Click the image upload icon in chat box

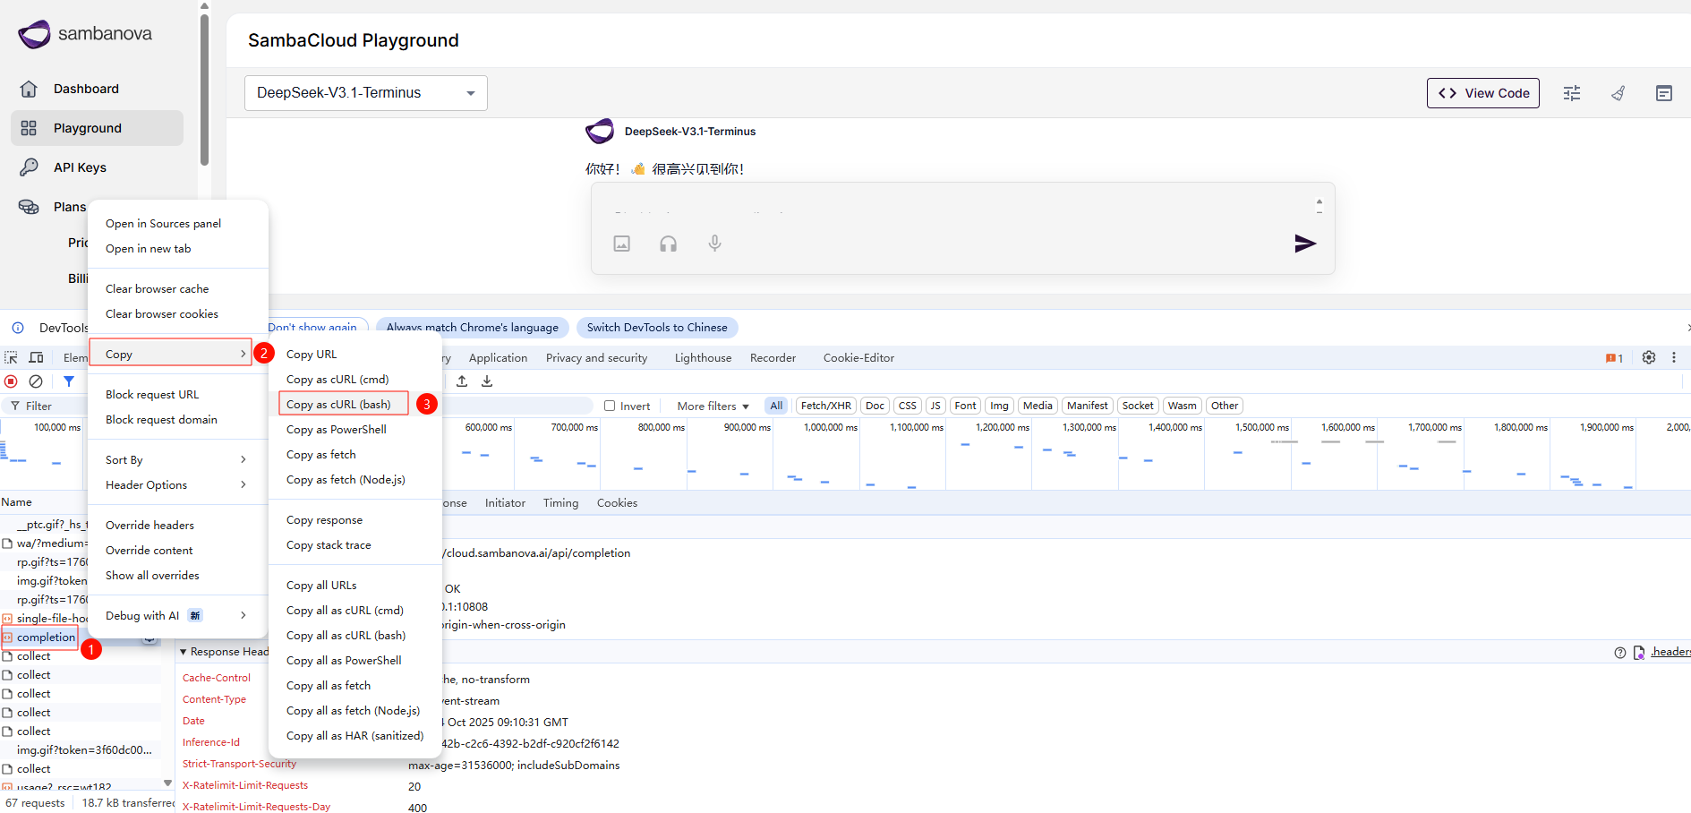pos(622,244)
